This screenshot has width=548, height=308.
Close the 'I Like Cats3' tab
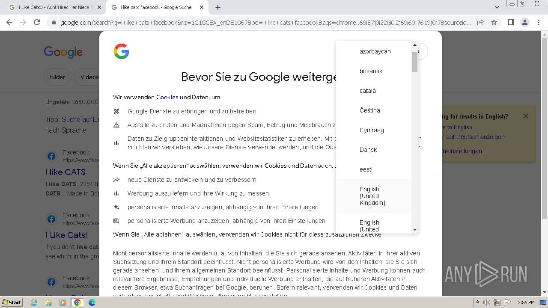pos(99,7)
